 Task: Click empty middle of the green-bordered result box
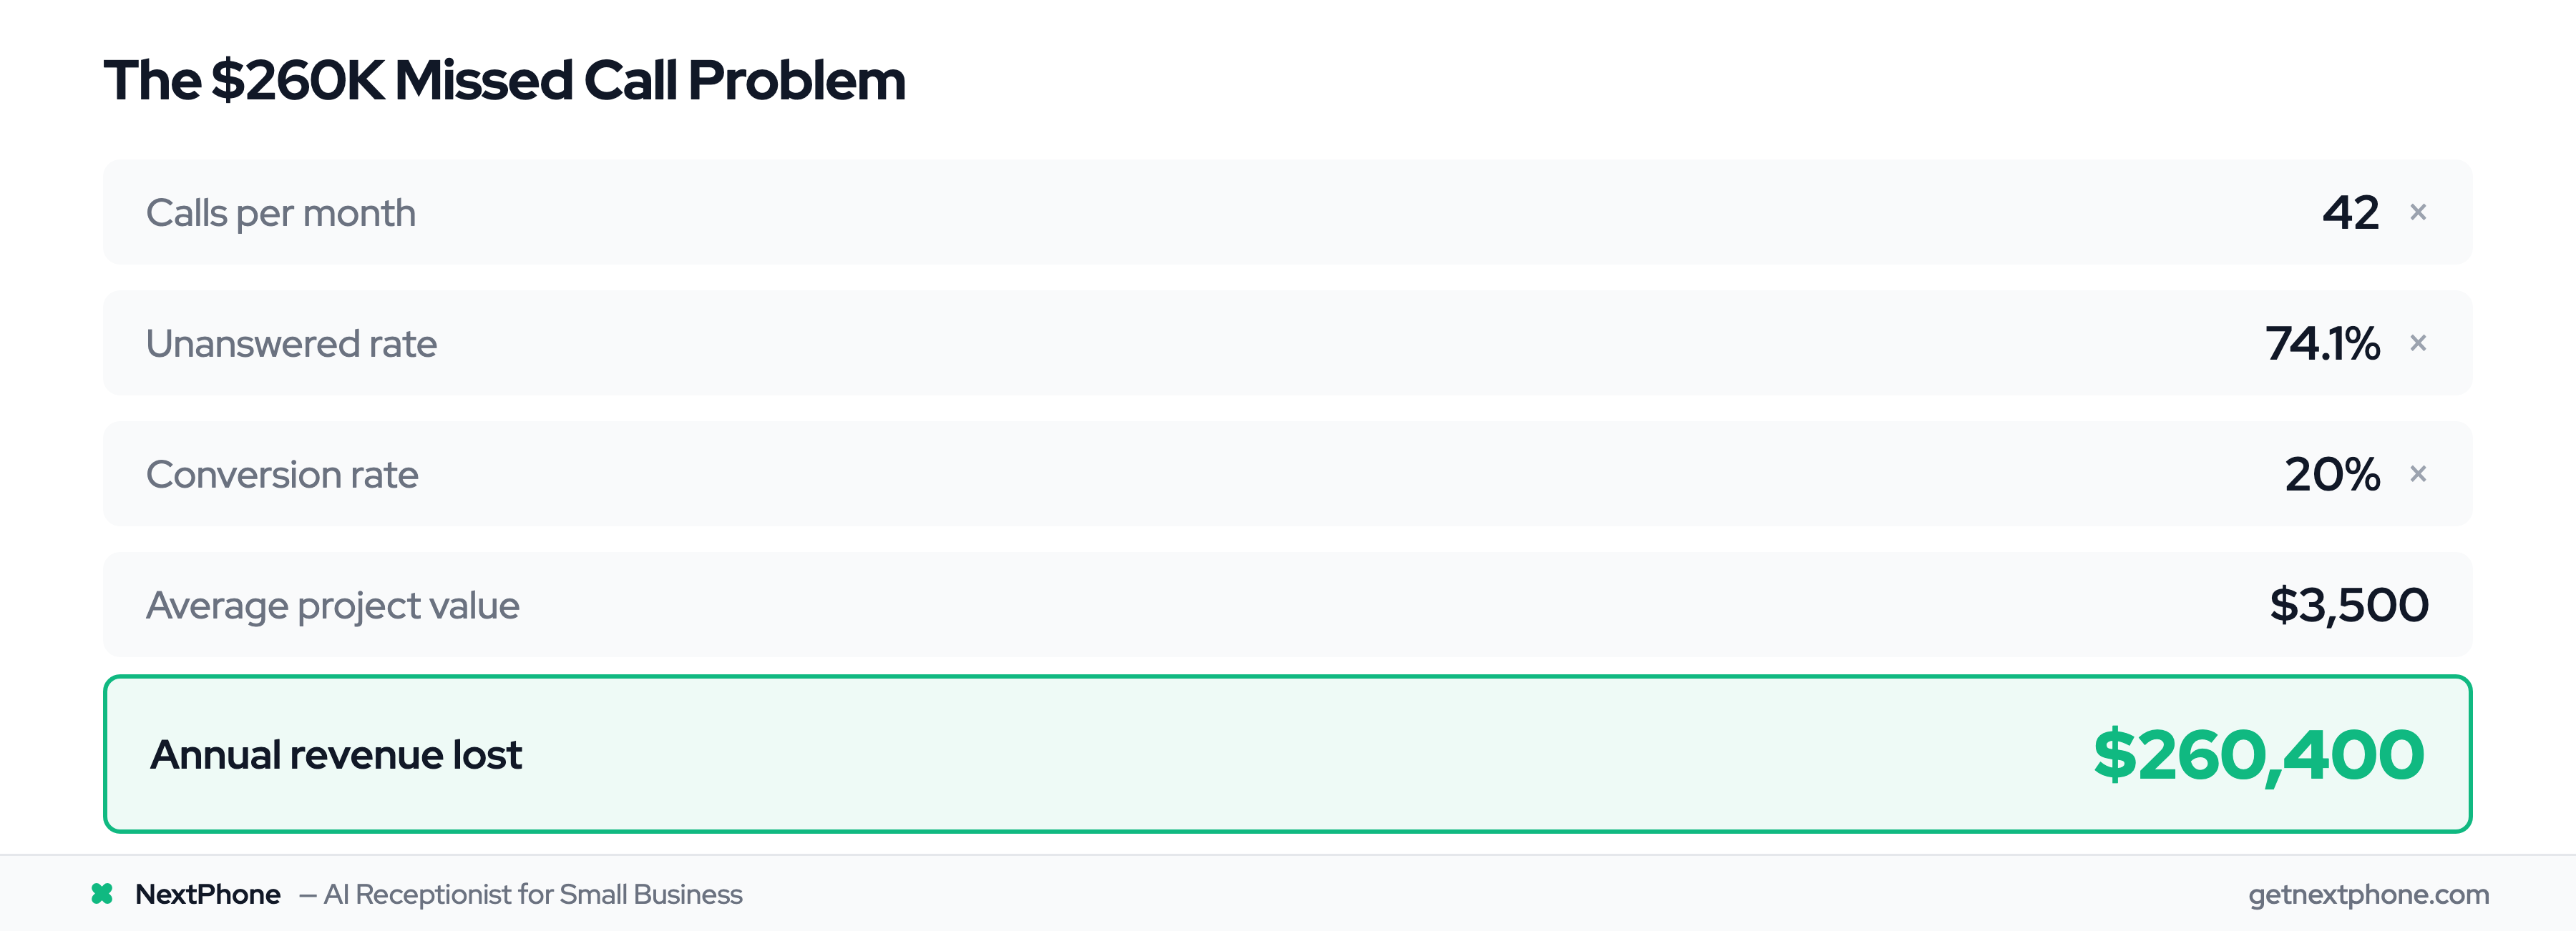tap(1288, 755)
